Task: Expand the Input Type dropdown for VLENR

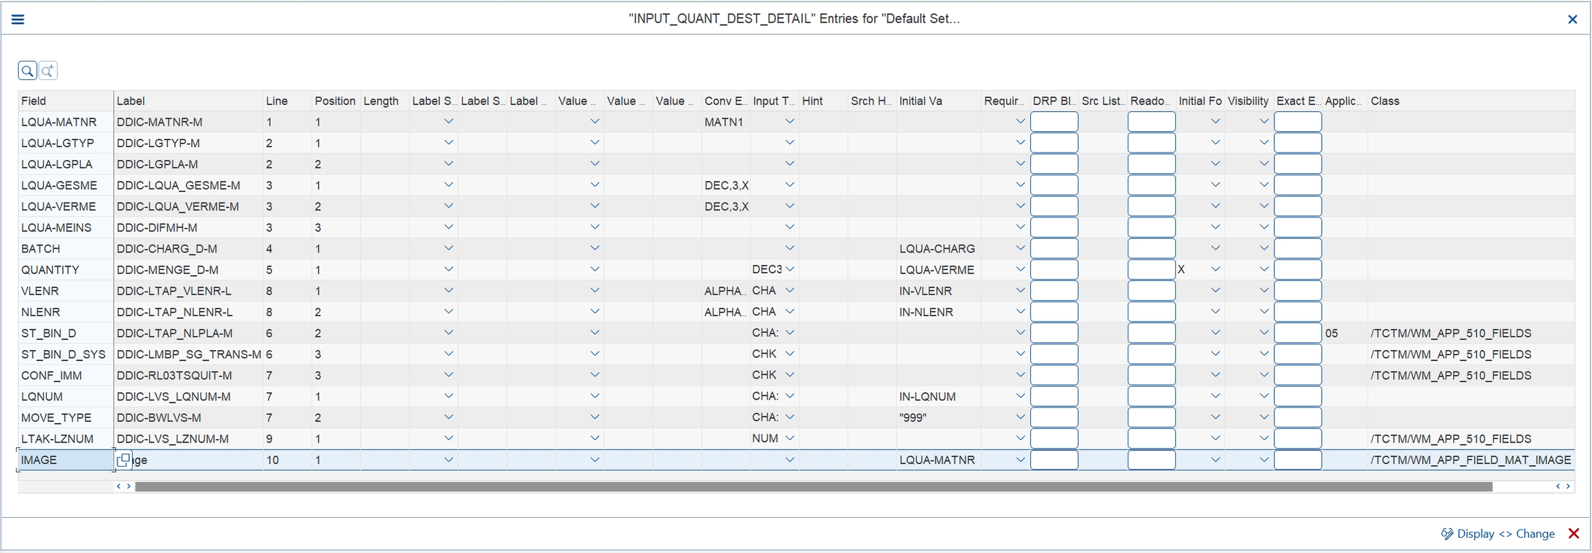Action: pos(790,291)
